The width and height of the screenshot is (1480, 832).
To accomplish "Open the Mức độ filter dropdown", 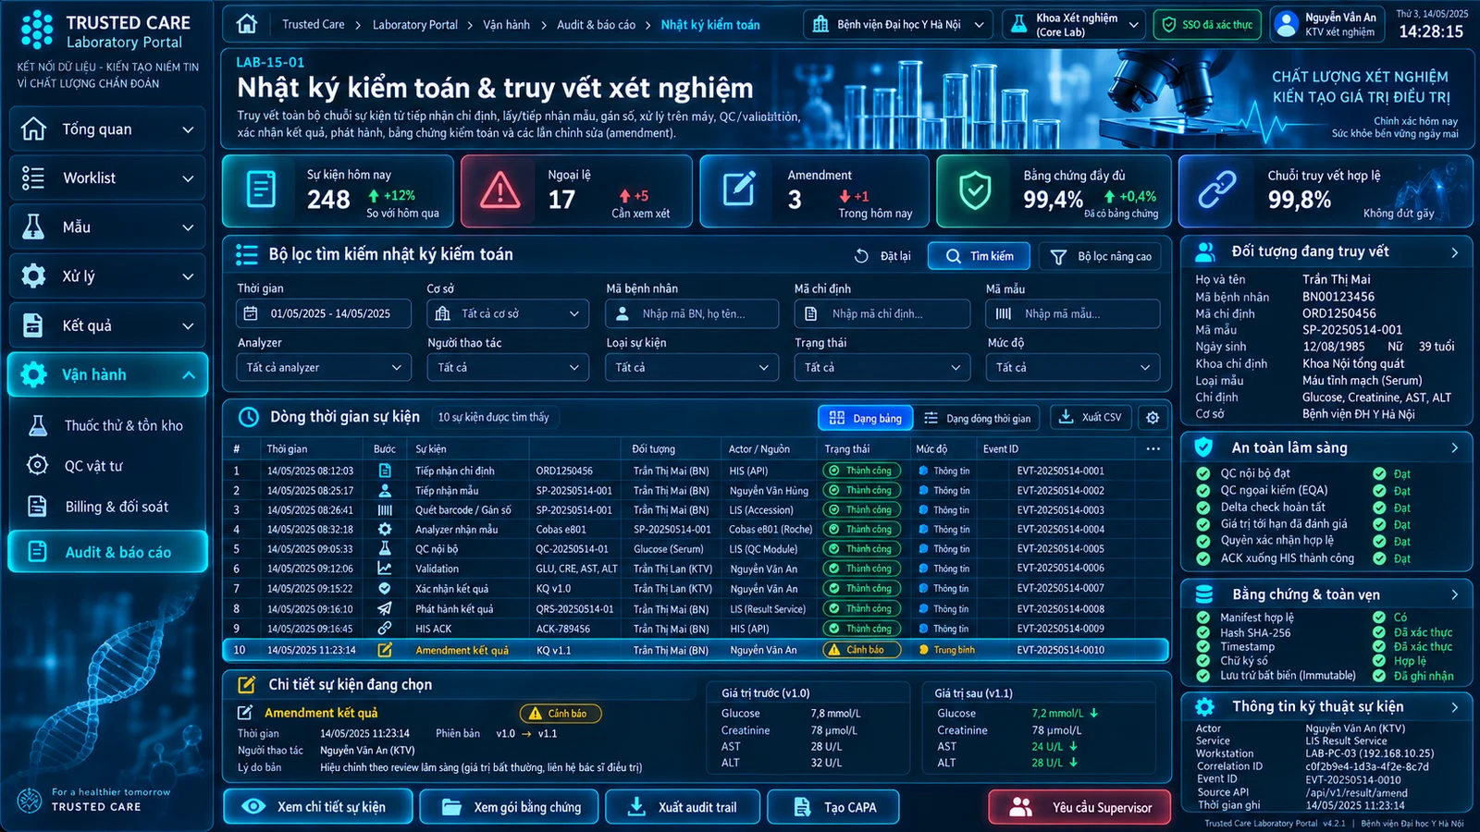I will click(1073, 367).
